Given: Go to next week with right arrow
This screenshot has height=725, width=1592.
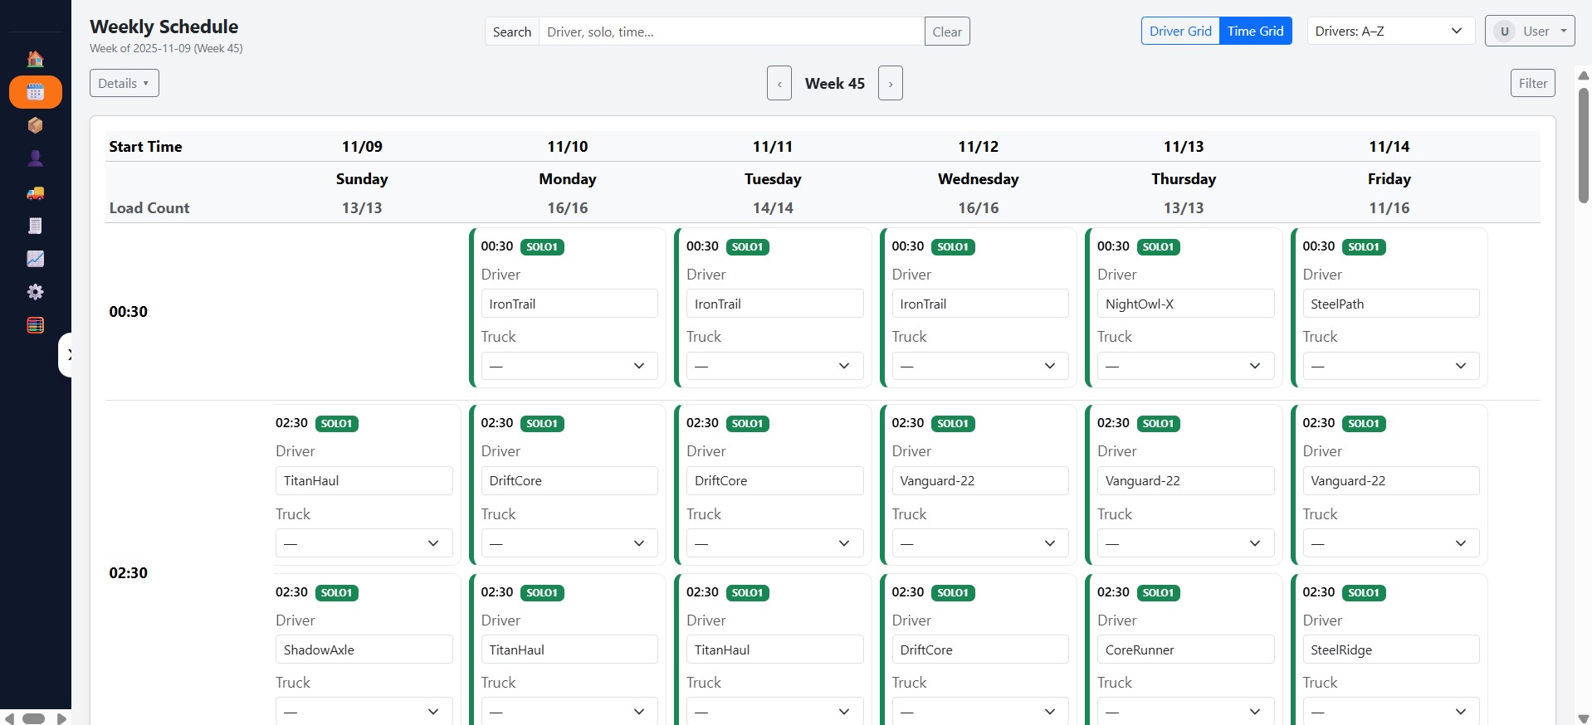Looking at the screenshot, I should tap(890, 84).
